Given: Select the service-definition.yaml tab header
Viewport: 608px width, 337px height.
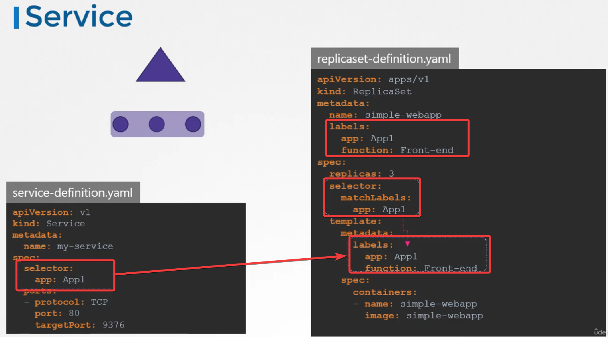Looking at the screenshot, I should click(73, 192).
